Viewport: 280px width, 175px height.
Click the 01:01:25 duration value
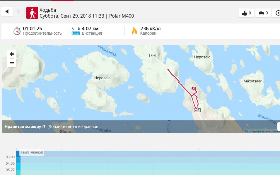(33, 28)
